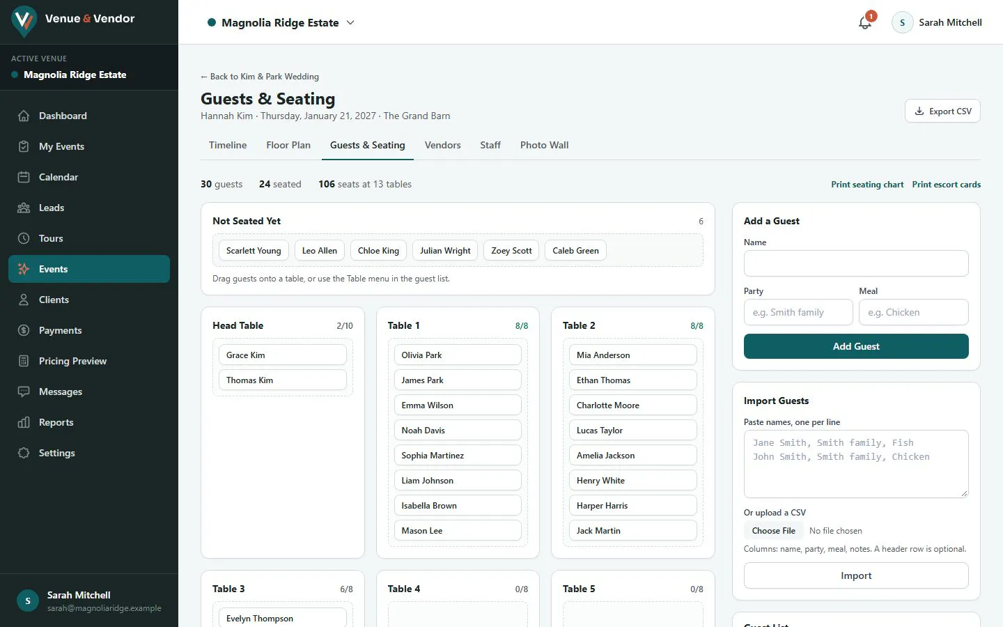
Task: Click the Venue & Vendor logo icon
Action: [24, 21]
